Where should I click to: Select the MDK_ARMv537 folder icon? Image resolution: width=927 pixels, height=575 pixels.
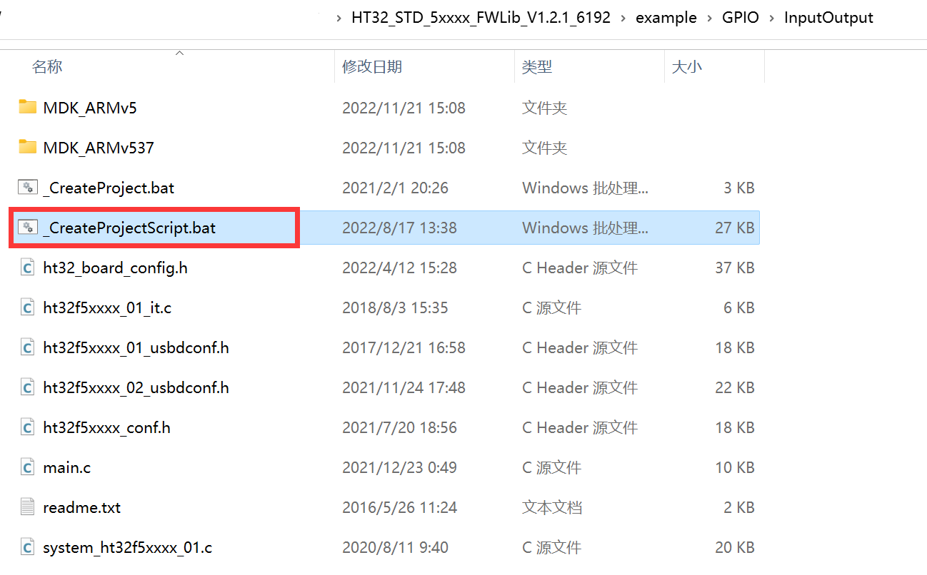[x=27, y=148]
